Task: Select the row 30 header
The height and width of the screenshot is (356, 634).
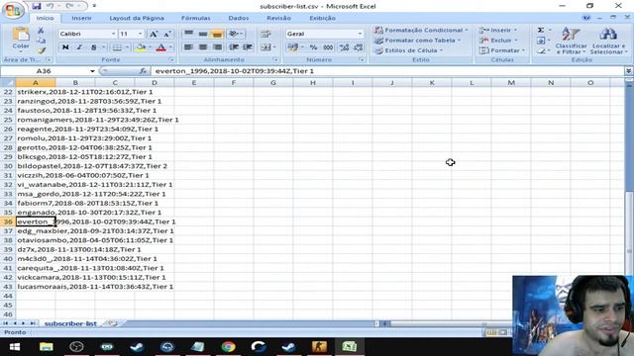Action: click(x=8, y=166)
